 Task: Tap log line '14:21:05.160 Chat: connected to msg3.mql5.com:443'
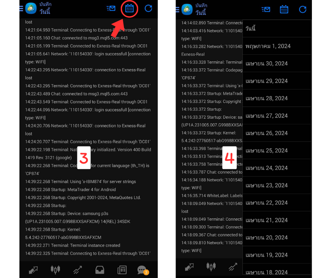click(76, 38)
